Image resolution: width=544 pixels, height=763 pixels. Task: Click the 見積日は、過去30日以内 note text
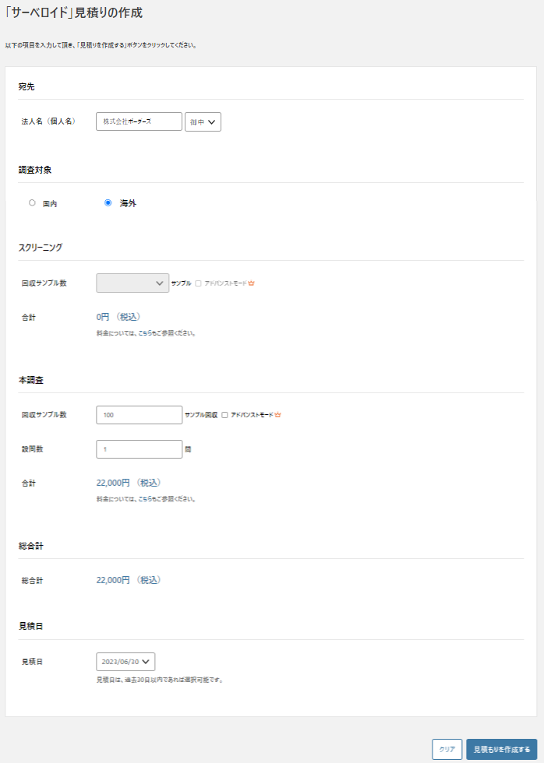161,680
